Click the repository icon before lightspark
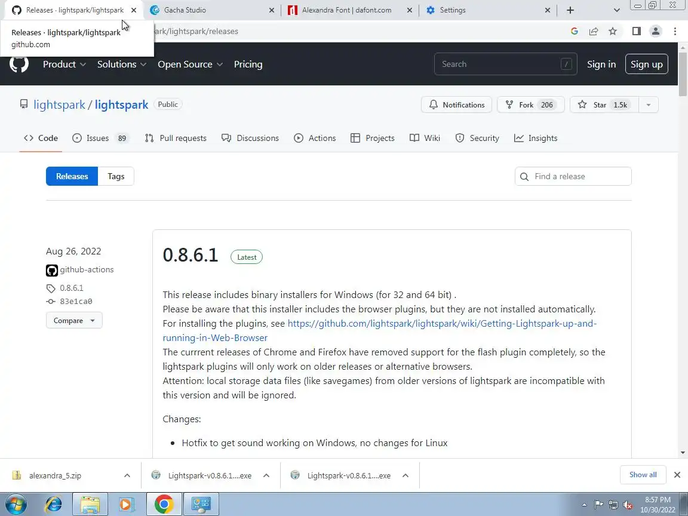Viewport: 688px width, 516px height. (x=24, y=105)
